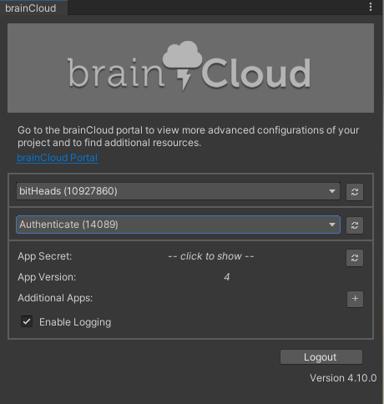384x404 pixels.
Task: Click the Additional Apps label
Action: click(x=55, y=298)
